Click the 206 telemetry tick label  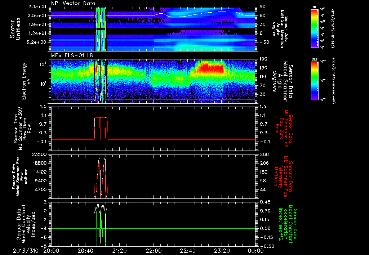click(264, 163)
